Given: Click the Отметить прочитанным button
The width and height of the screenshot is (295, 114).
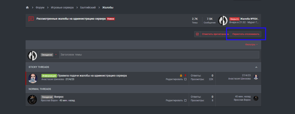Looking at the screenshot, I should [x=216, y=34].
